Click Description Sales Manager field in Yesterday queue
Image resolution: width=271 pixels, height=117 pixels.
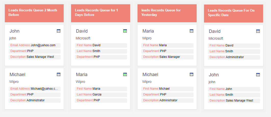coord(168,57)
